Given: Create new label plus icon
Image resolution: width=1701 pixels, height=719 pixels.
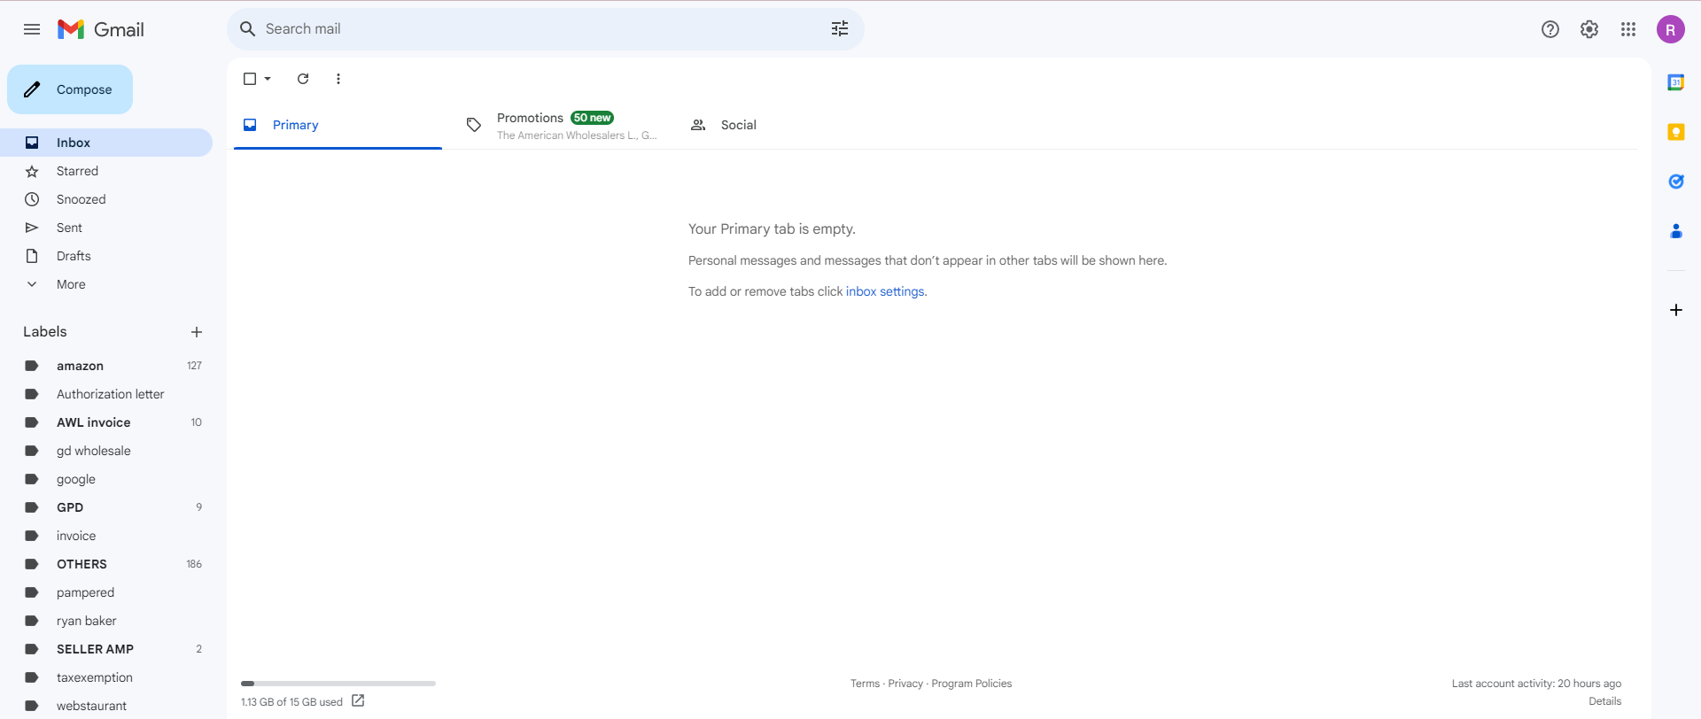Looking at the screenshot, I should [x=197, y=332].
